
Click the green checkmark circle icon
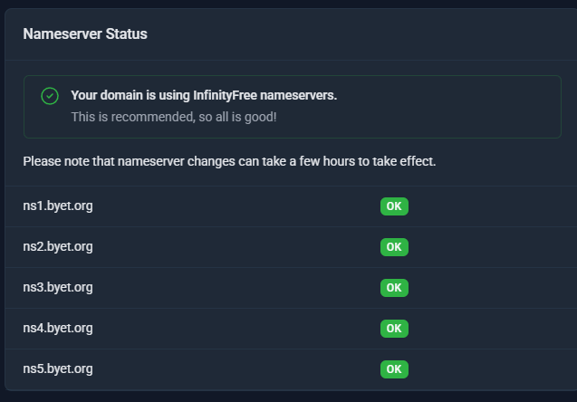[x=50, y=96]
